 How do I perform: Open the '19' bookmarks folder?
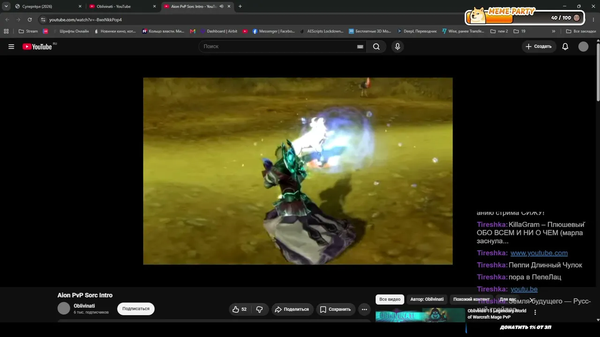click(519, 31)
